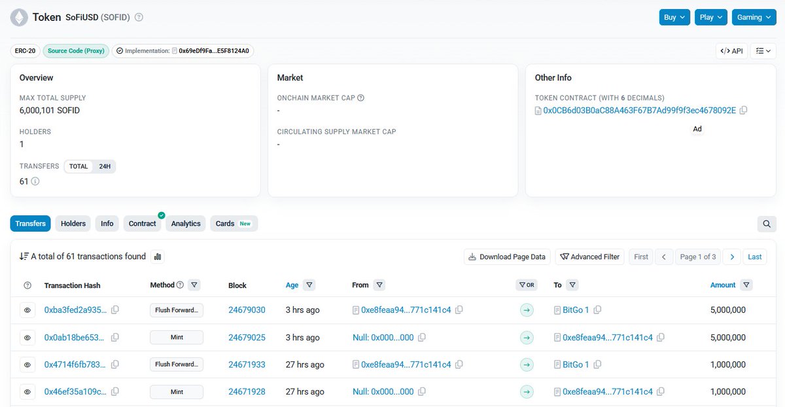Open the Gaming dropdown

pyautogui.click(x=754, y=18)
